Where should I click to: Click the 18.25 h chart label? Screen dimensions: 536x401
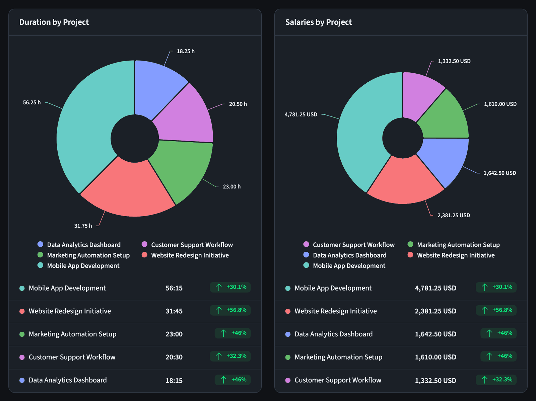click(186, 51)
